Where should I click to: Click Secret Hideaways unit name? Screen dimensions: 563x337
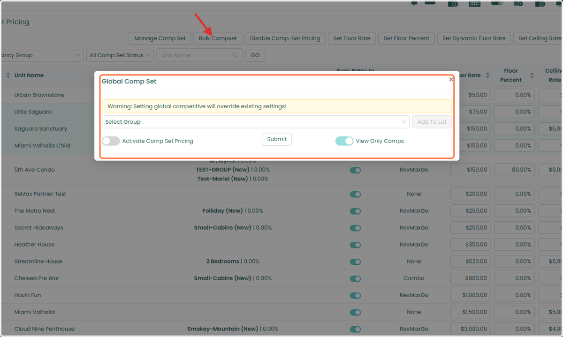[38, 228]
